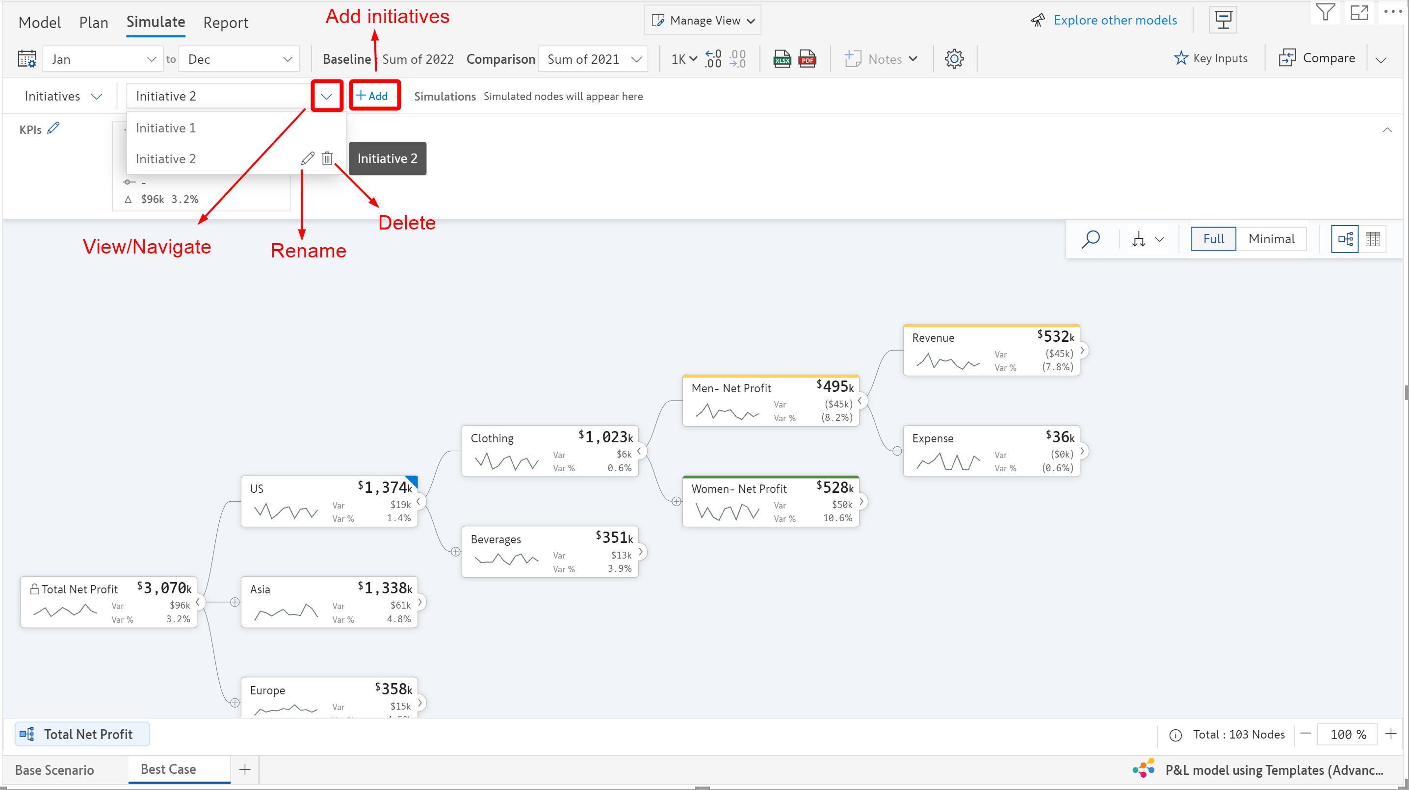Expand the Comparison Sum of 2021 dropdown

[x=594, y=59]
